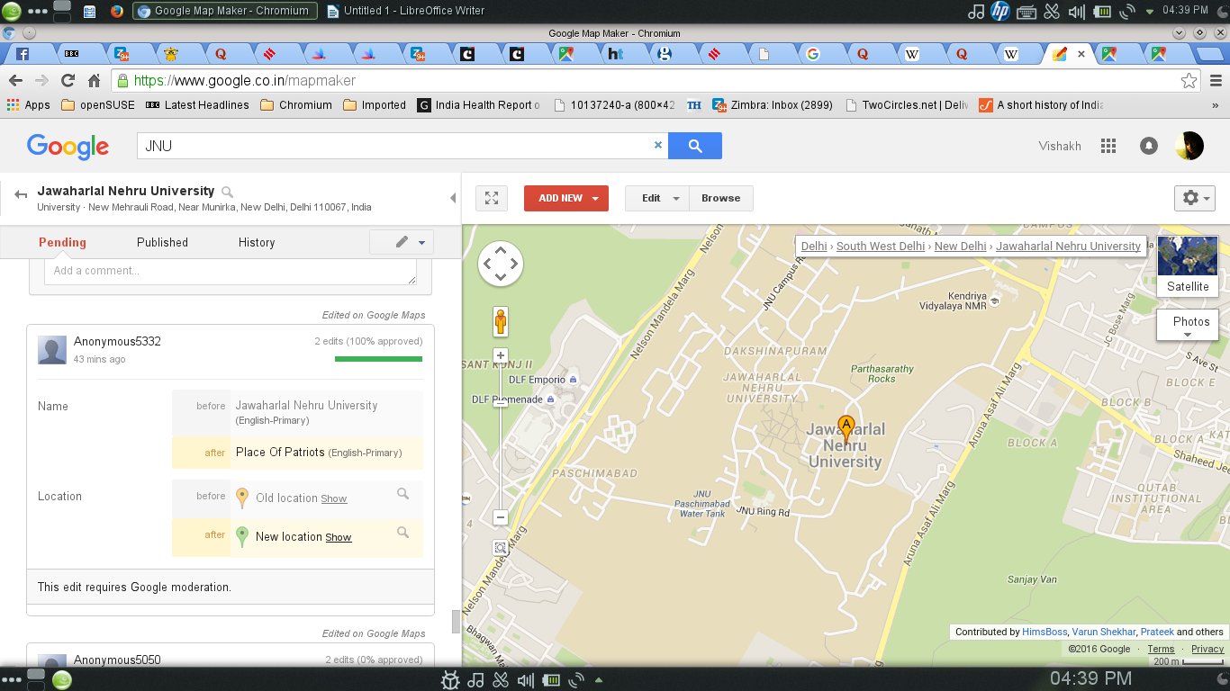Open the openSUSE bookmarks folder

(x=97, y=104)
